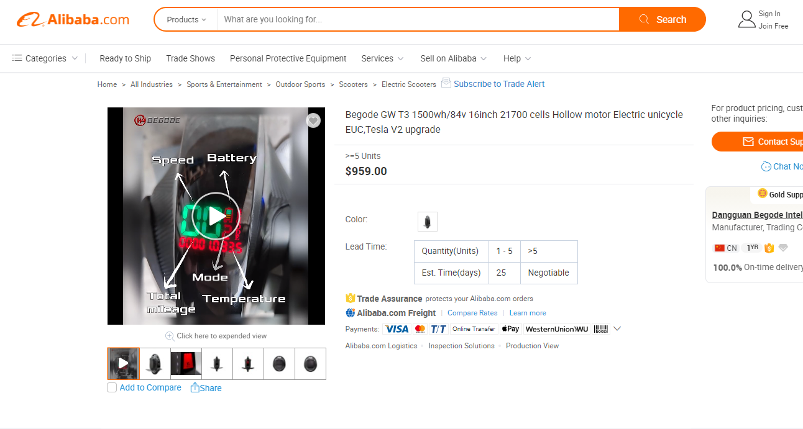Open the Outdoor Sports breadcrumb
The height and width of the screenshot is (429, 803).
click(x=300, y=84)
